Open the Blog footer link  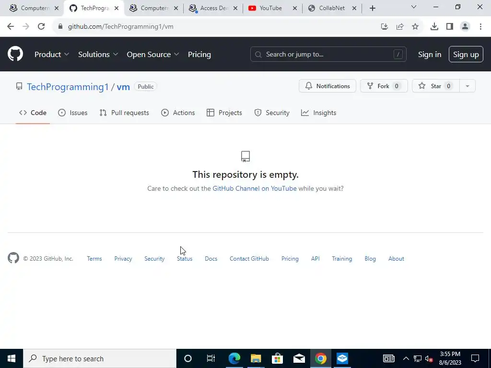click(x=370, y=259)
